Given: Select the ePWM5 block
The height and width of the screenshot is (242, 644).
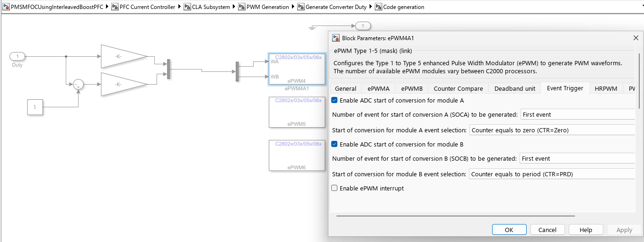Looking at the screenshot, I should [297, 112].
